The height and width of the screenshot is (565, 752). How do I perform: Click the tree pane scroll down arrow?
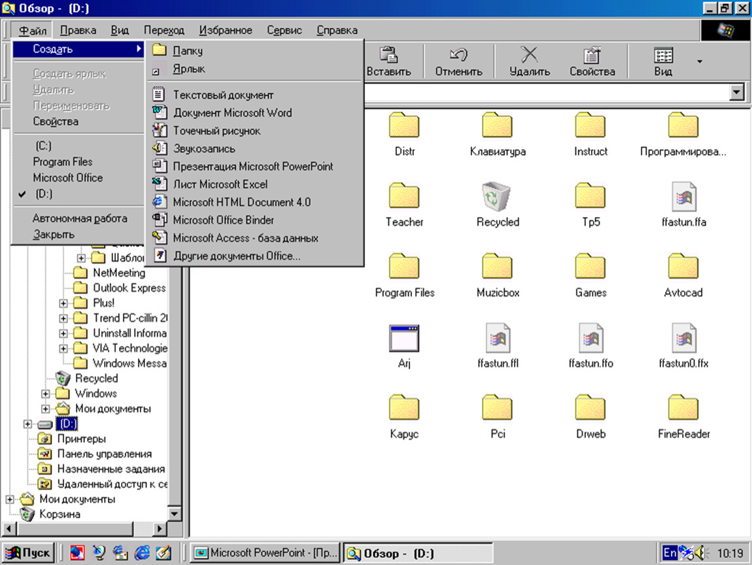pyautogui.click(x=174, y=514)
